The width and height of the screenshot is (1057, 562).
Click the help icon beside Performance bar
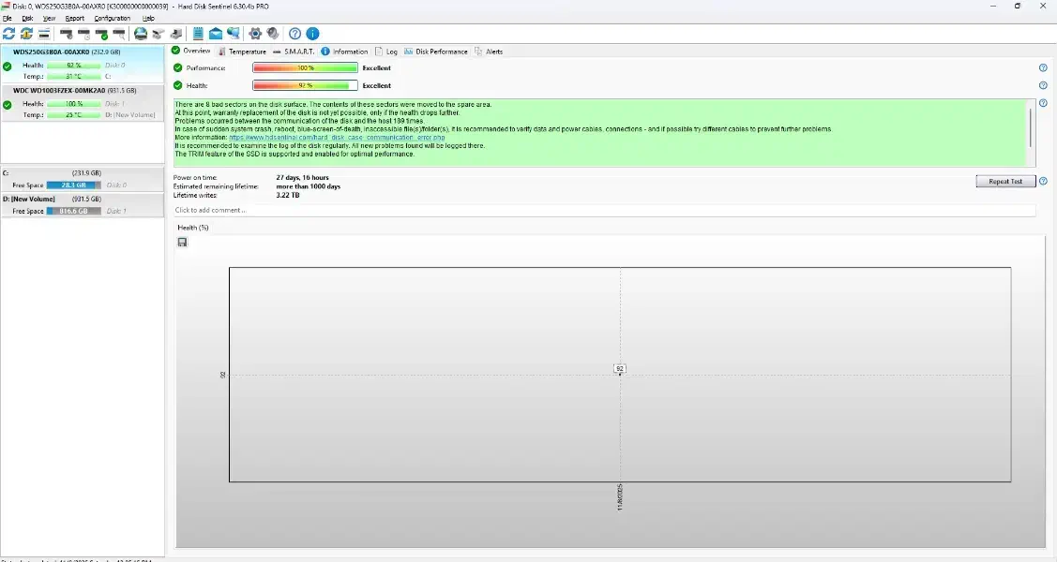click(x=1043, y=68)
